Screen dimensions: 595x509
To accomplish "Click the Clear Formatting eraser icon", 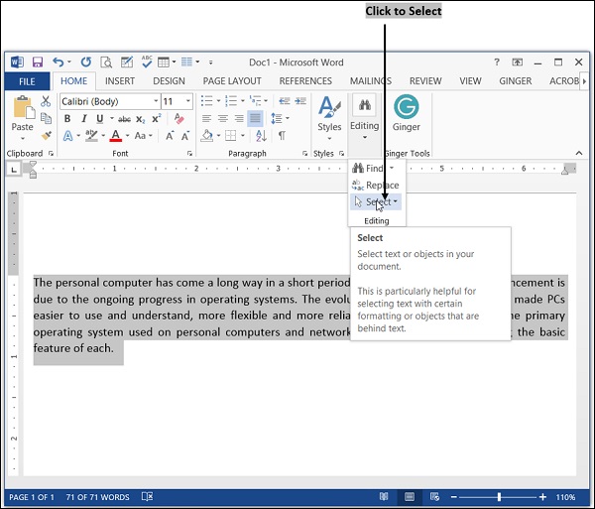I will point(180,118).
